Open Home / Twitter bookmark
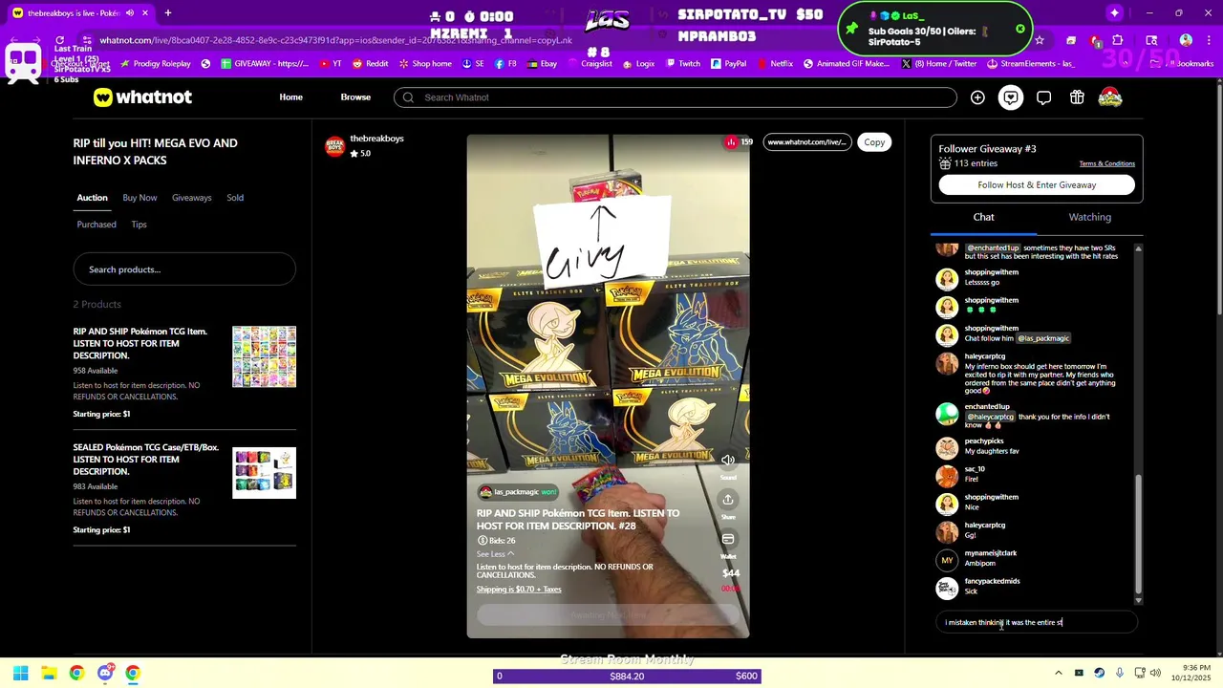1223x688 pixels. pos(938,64)
